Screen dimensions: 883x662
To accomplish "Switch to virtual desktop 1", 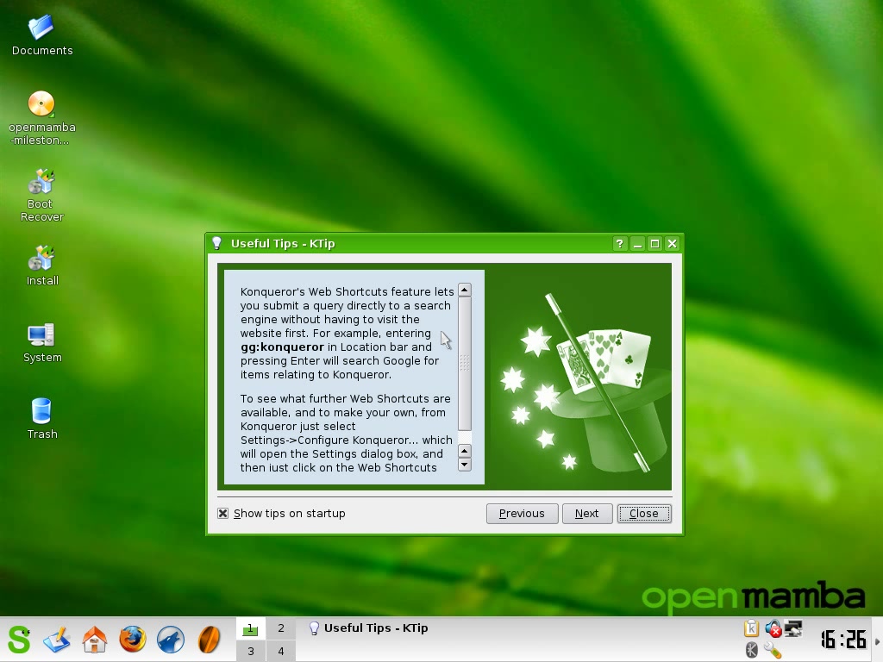I will (x=250, y=628).
